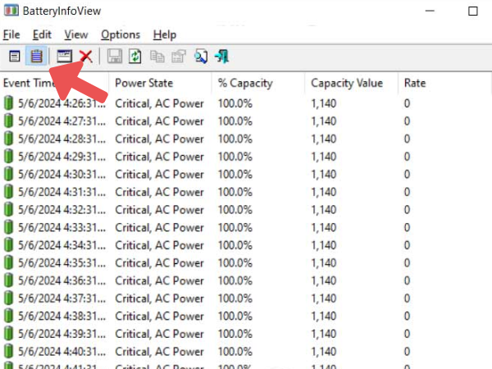This screenshot has width=492, height=369.
Task: Clear battery log with red X icon
Action: click(x=85, y=57)
